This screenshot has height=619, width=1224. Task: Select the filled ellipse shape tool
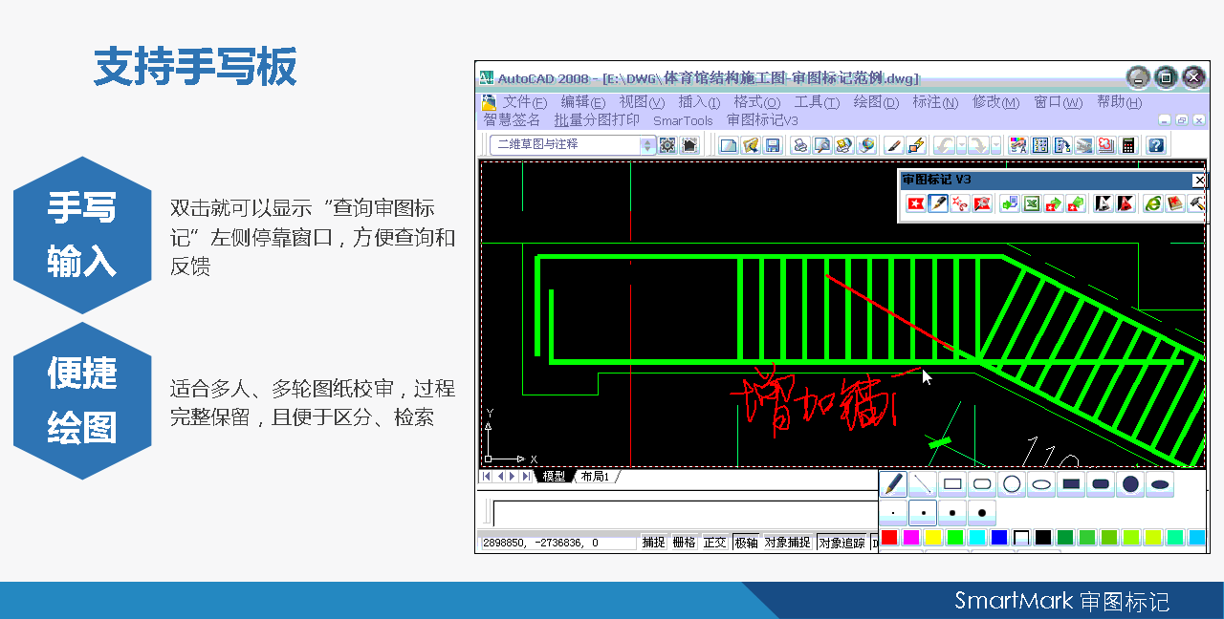1160,484
